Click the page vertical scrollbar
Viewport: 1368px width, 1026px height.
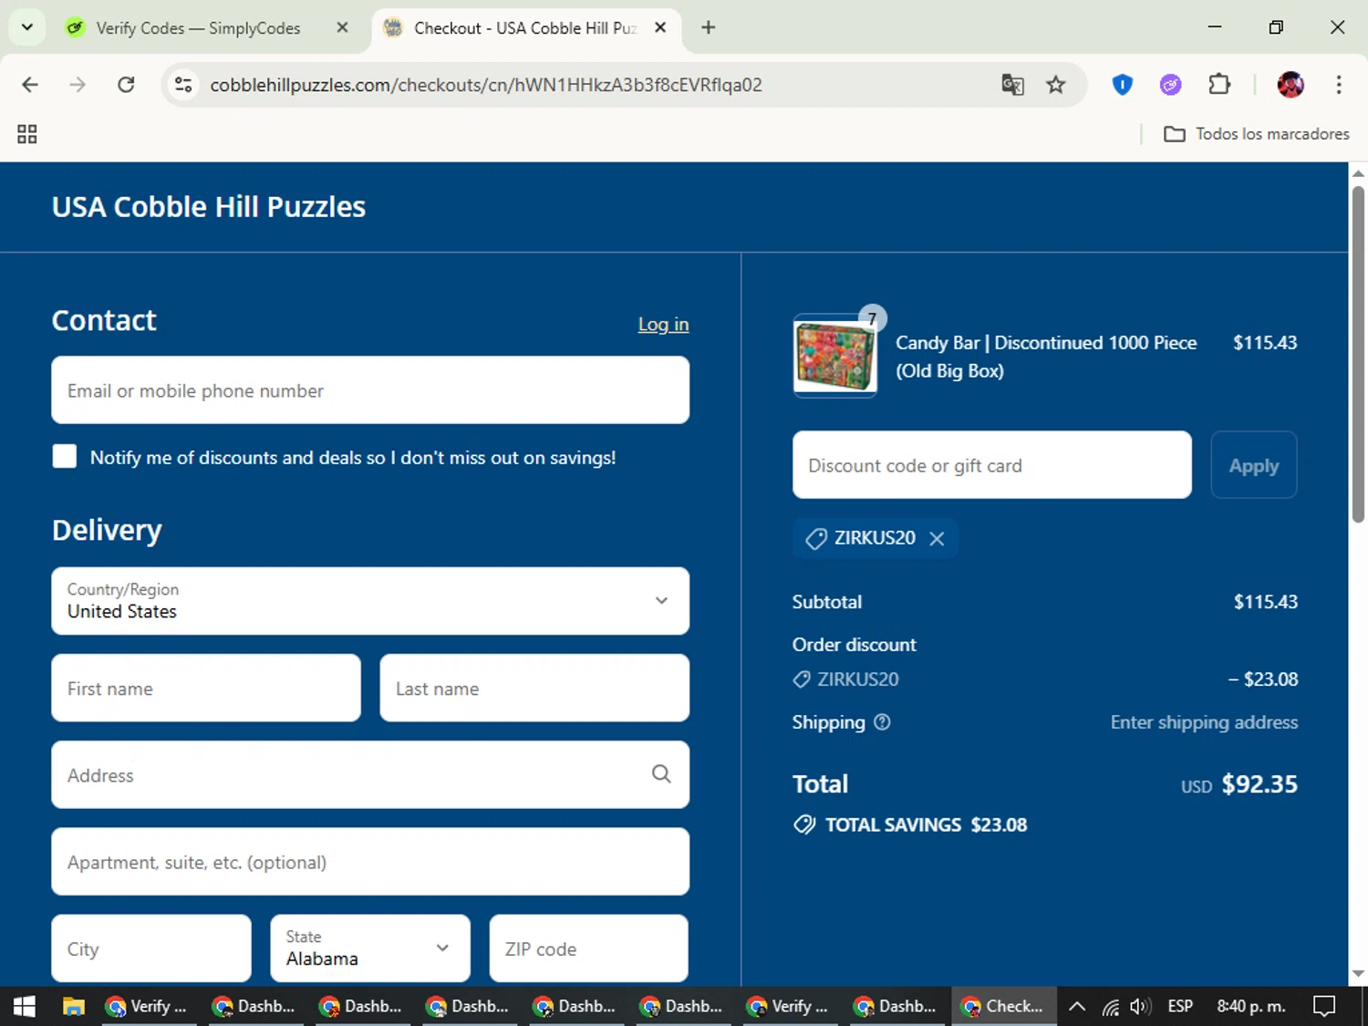click(1358, 354)
